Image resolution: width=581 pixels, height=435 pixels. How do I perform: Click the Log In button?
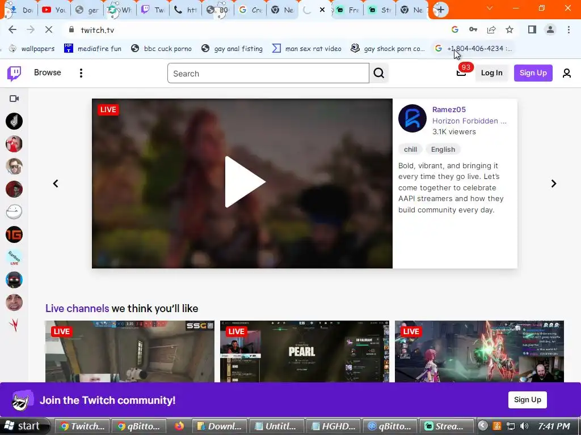click(491, 73)
